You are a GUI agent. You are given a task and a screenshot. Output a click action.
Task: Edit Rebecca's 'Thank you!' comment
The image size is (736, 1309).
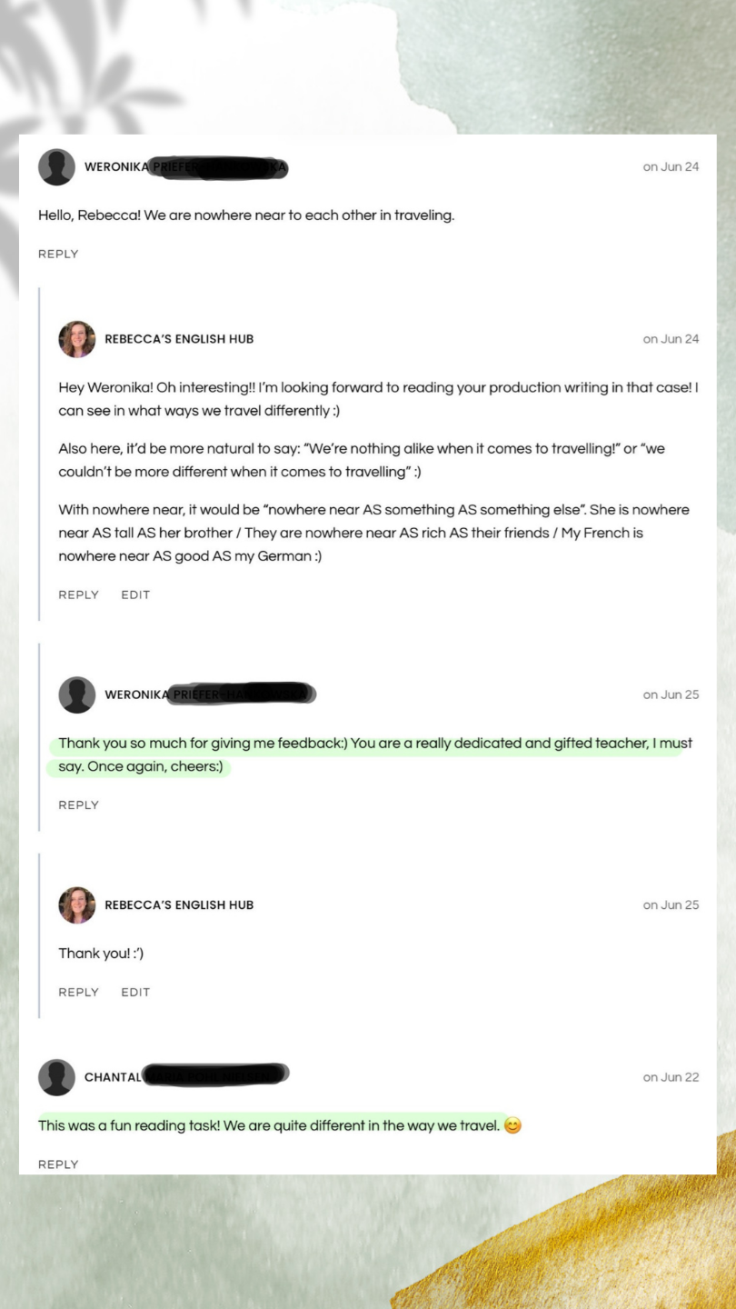coord(135,993)
